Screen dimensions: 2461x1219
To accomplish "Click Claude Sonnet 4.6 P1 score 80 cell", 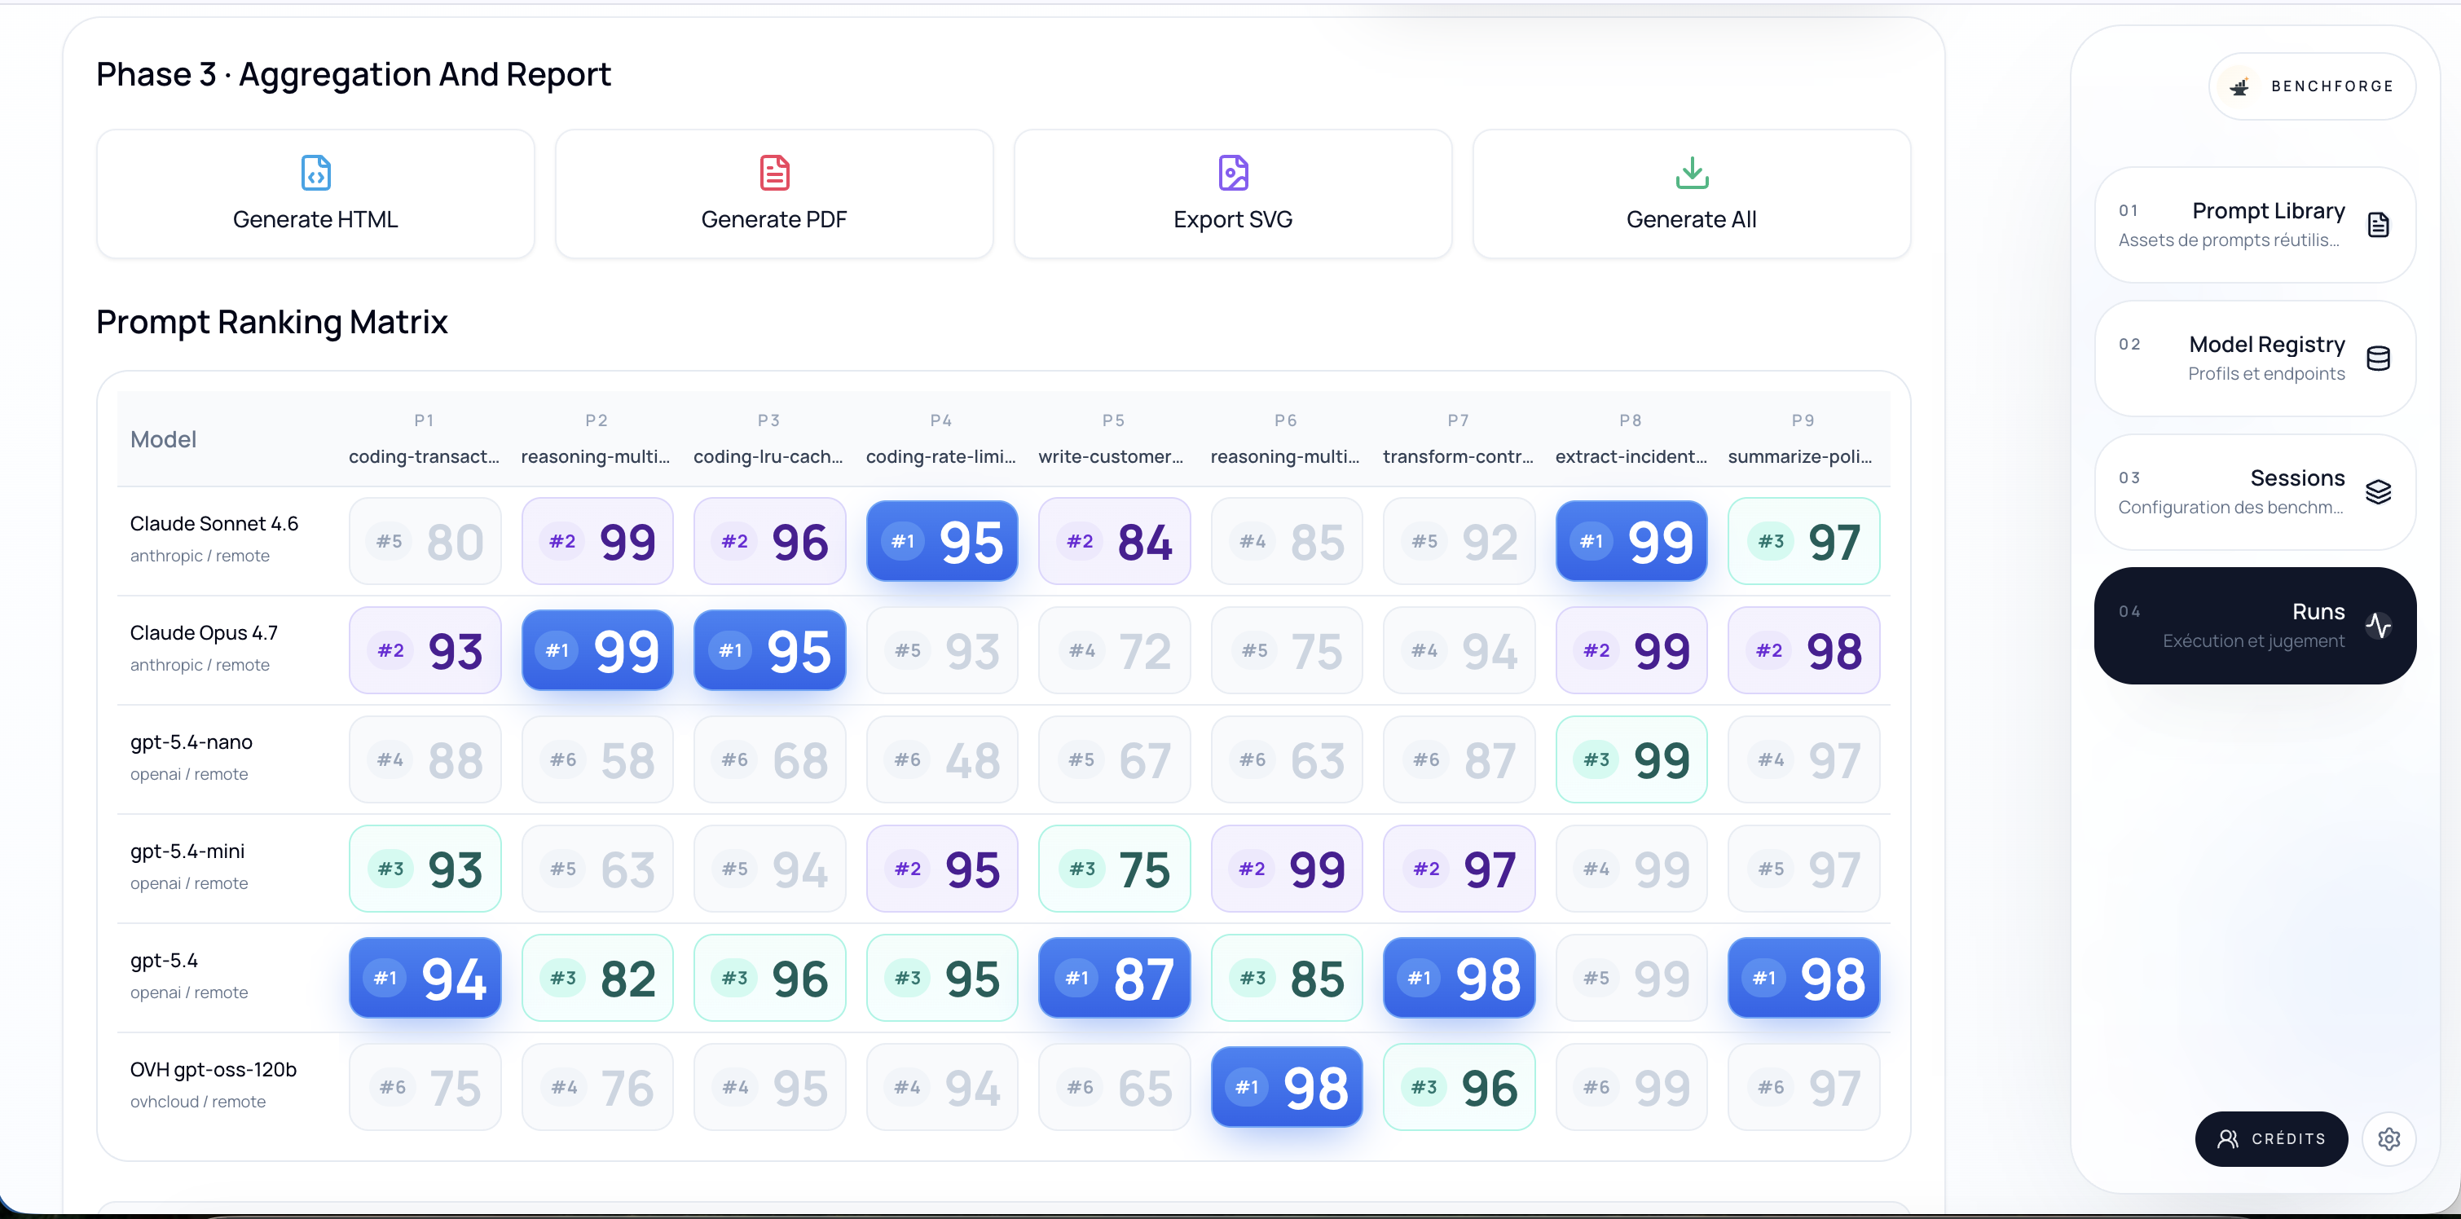I will click(425, 542).
